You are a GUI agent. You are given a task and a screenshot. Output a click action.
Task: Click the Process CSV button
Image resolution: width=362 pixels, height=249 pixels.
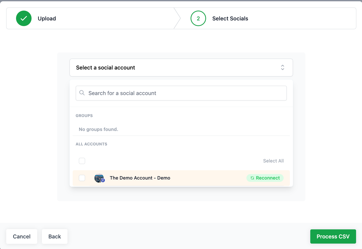[333, 236]
